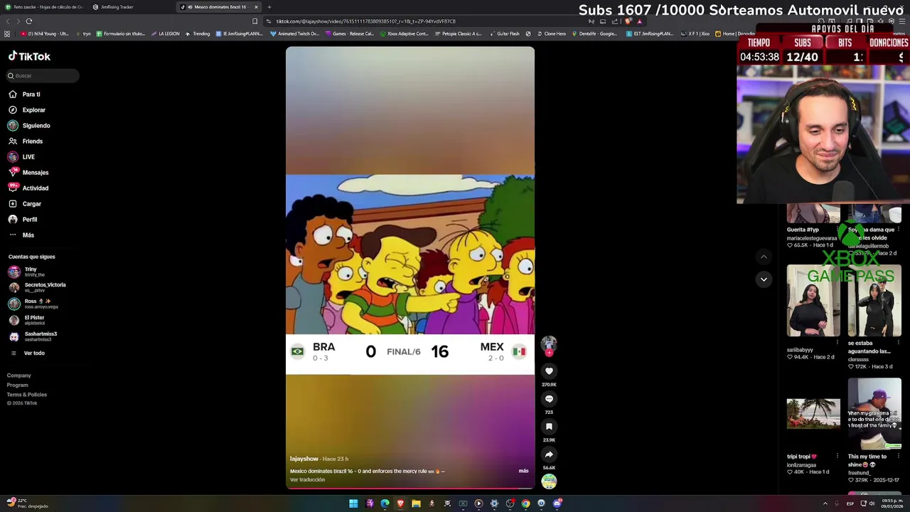Screen dimensions: 910x512
Task: Expand the Company footer section
Action: point(18,375)
